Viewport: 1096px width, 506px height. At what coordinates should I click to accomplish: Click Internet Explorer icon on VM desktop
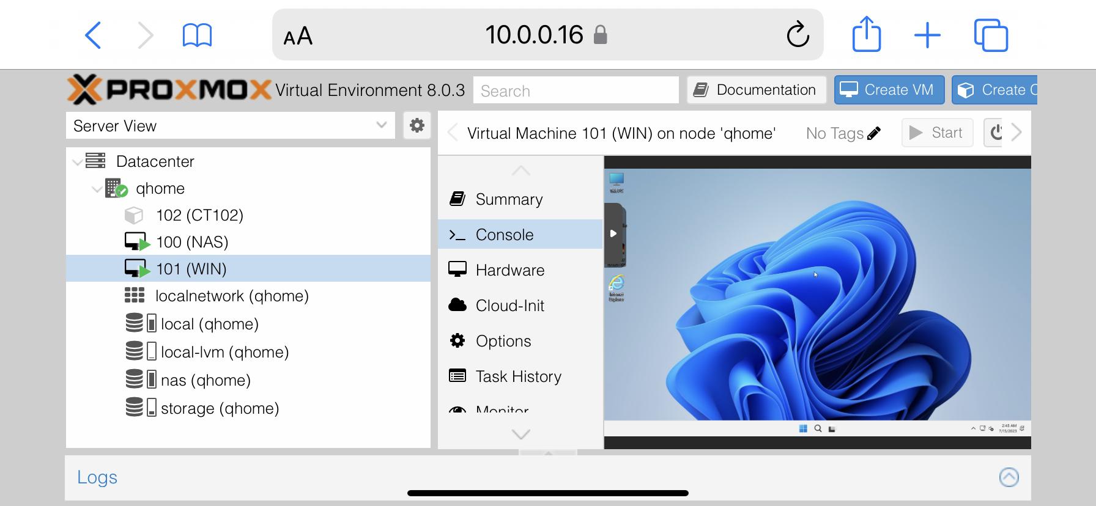(616, 287)
